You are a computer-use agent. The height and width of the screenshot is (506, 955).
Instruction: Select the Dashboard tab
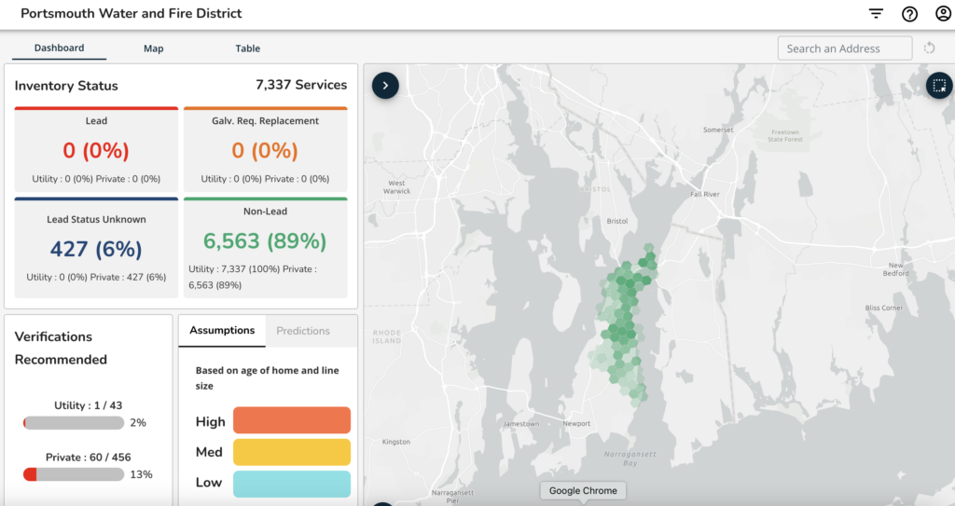[59, 48]
